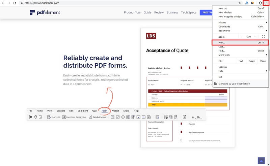
Task: Expand the More tools submenu
Action: point(240,55)
